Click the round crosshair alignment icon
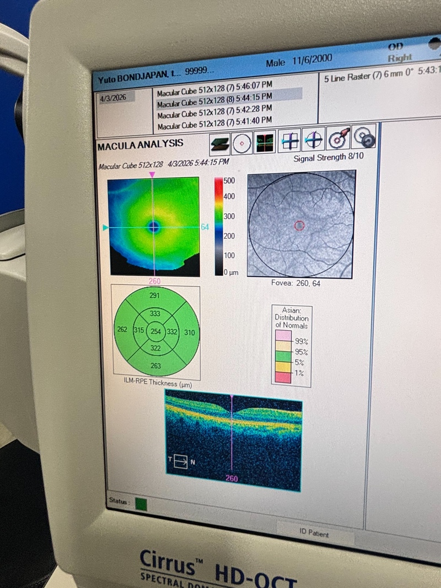 pyautogui.click(x=314, y=140)
